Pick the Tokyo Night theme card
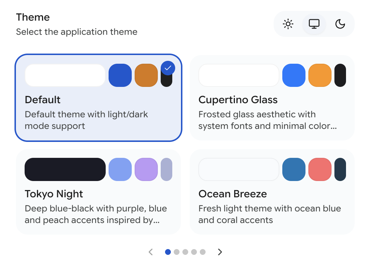 pos(98,192)
